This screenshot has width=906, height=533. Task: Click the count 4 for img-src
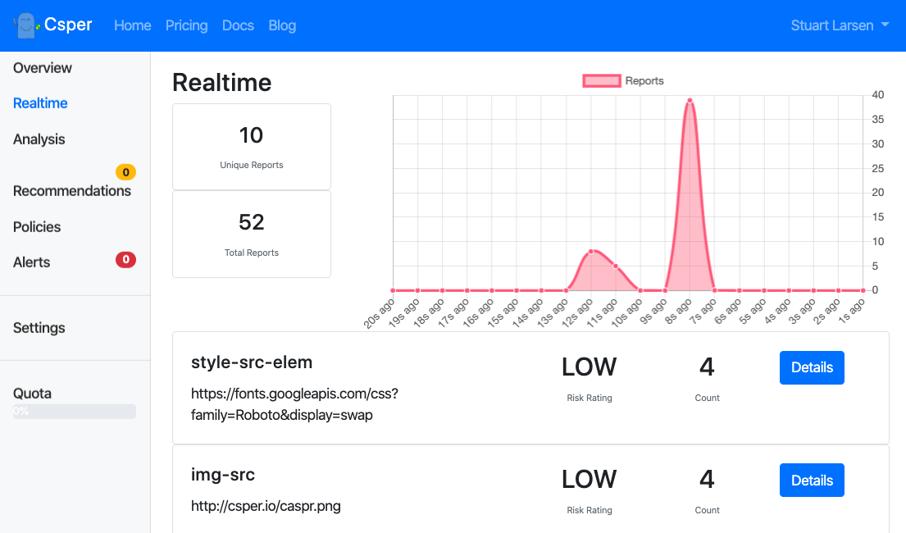(x=708, y=479)
